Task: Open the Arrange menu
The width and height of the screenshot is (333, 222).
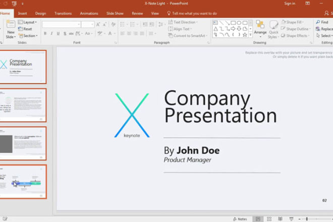Action: (260, 29)
